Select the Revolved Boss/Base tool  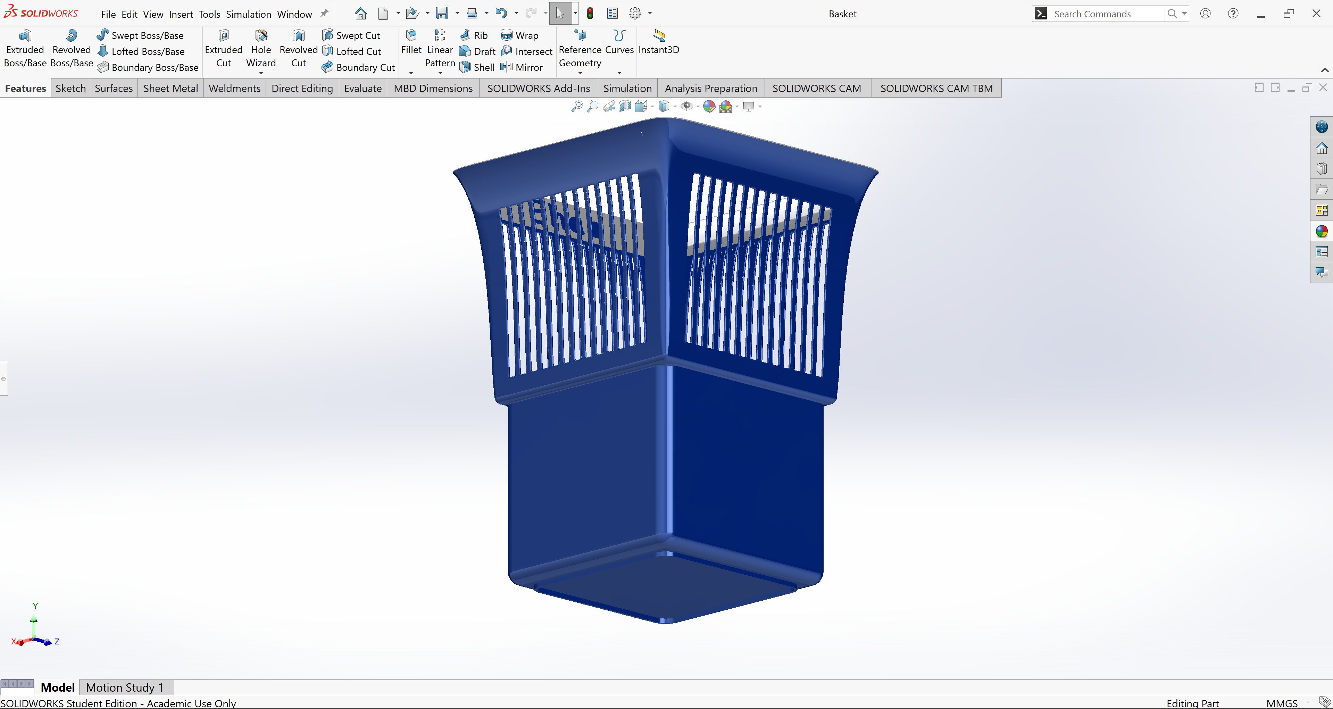point(72,49)
